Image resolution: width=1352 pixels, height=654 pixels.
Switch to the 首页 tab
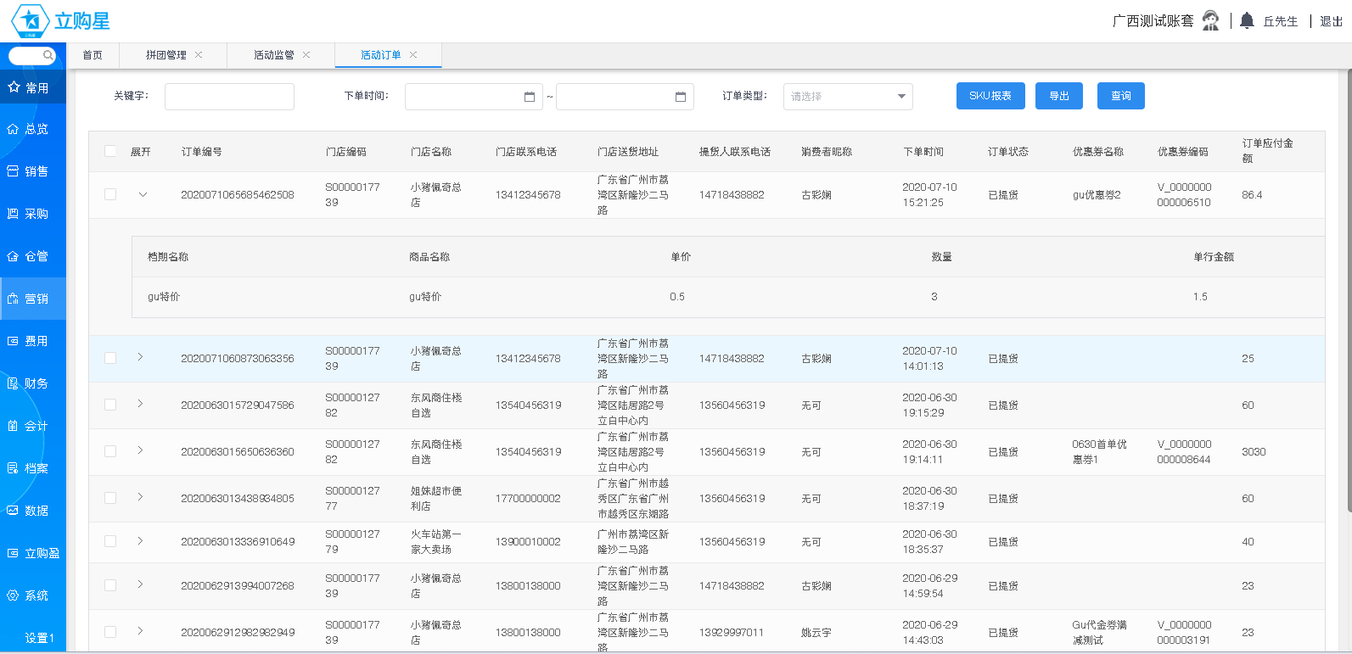(93, 55)
